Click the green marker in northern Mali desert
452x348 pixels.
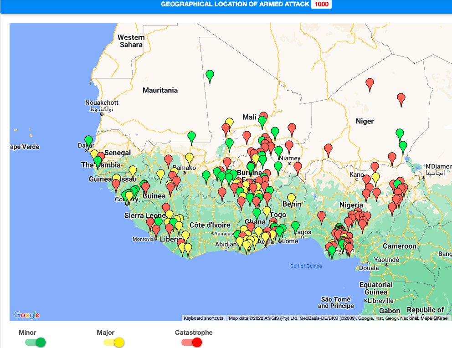pyautogui.click(x=210, y=76)
